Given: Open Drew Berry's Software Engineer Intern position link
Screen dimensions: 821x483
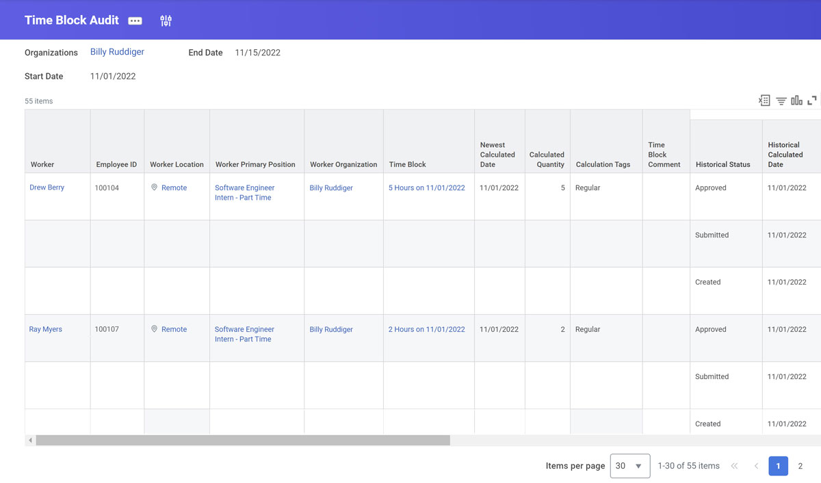Looking at the screenshot, I should pos(244,192).
